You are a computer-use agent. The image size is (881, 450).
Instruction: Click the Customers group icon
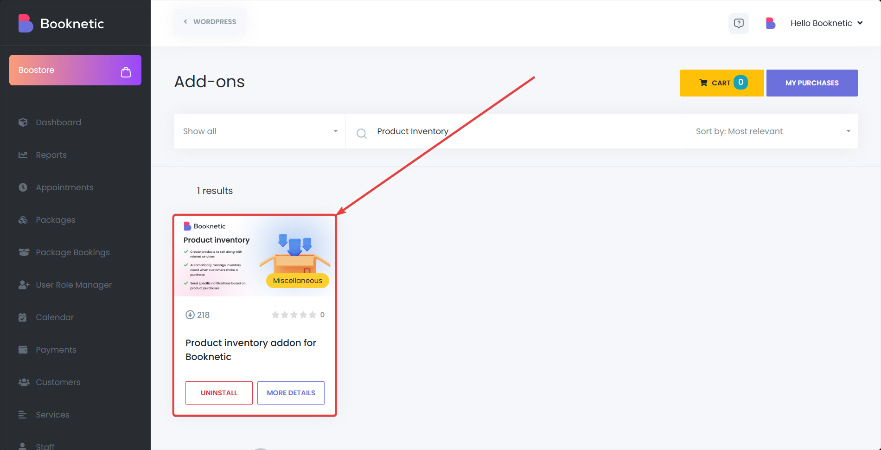(x=24, y=382)
